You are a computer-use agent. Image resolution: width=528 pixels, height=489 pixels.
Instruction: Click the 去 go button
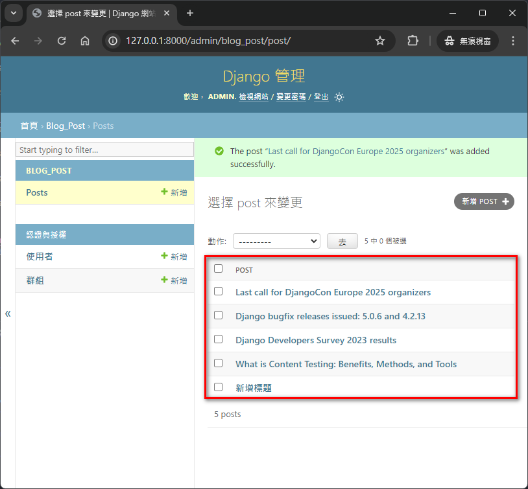coord(342,241)
